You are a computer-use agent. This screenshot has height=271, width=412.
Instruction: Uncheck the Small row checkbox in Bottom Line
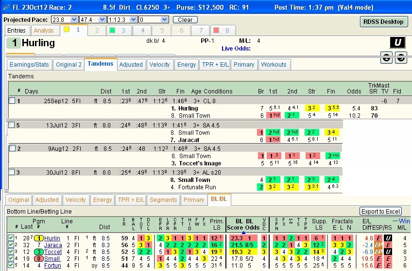click(11, 258)
